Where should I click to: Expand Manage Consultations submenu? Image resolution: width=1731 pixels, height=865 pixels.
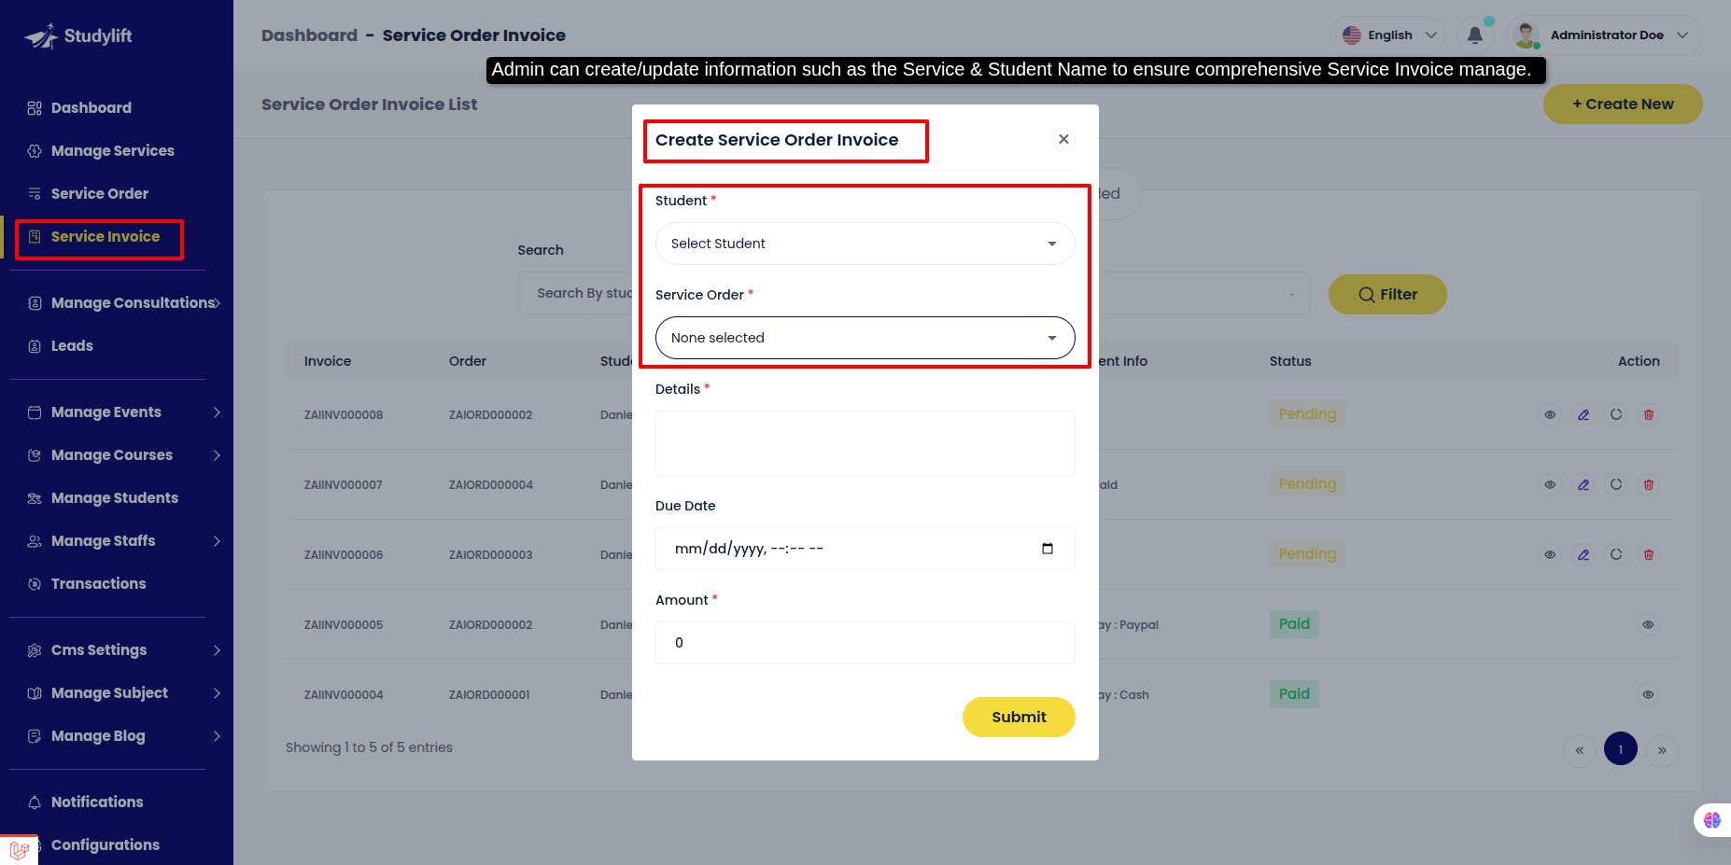click(217, 302)
